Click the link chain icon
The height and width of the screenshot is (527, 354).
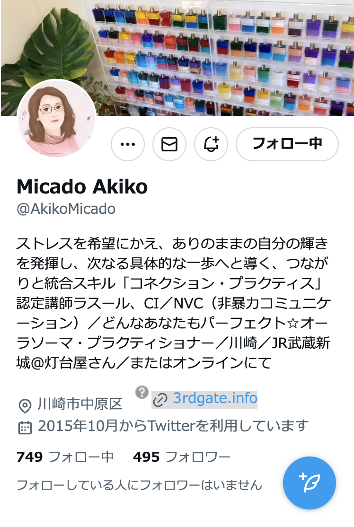pyautogui.click(x=160, y=400)
